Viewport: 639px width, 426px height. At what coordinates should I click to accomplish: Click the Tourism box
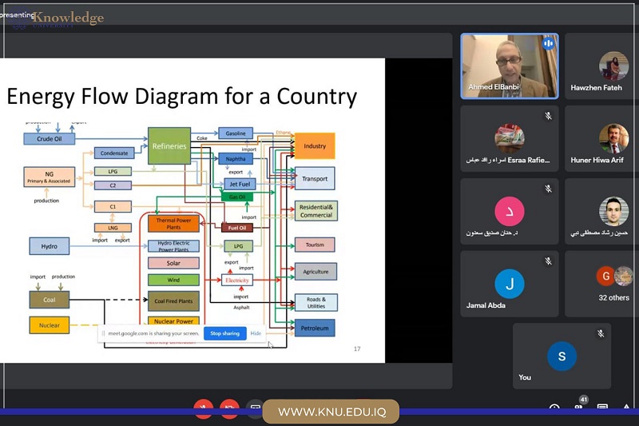pyautogui.click(x=315, y=245)
